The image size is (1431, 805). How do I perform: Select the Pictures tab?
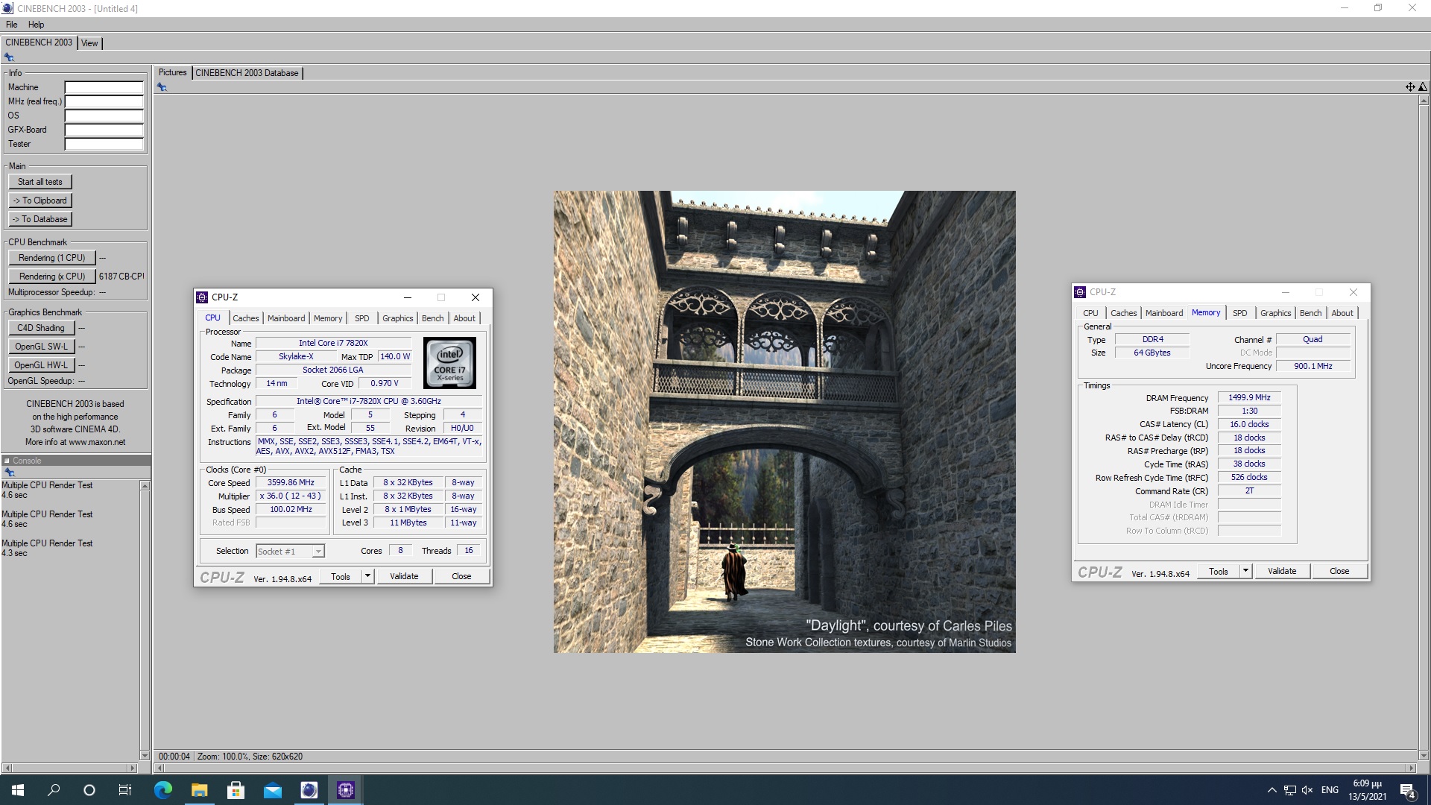pos(172,72)
